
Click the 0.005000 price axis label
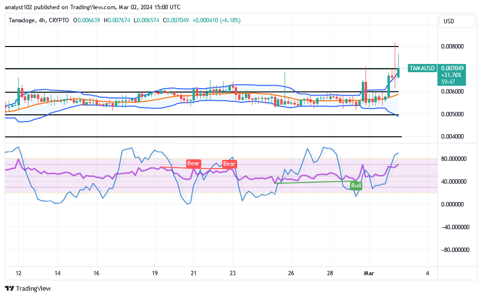point(452,114)
